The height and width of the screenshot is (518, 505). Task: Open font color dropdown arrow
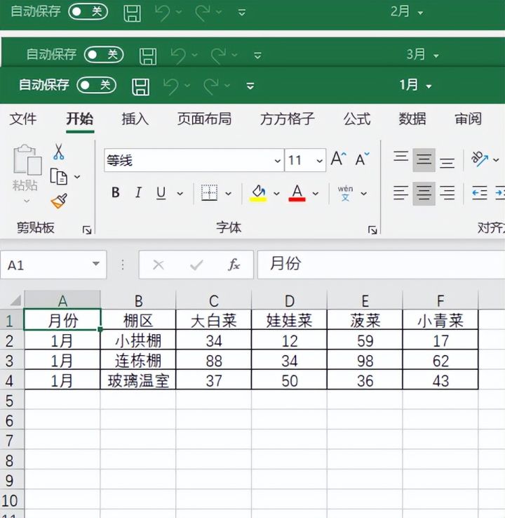316,194
